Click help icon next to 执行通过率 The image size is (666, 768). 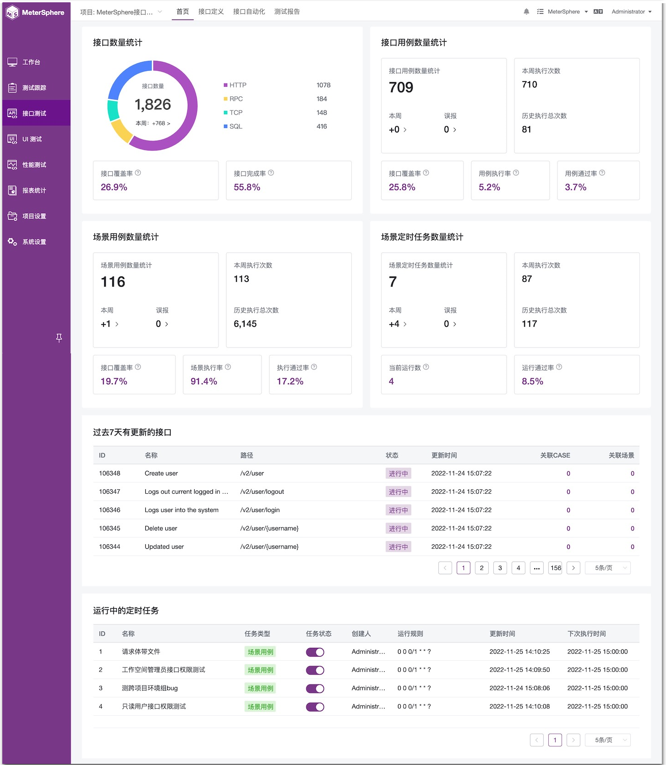(314, 367)
